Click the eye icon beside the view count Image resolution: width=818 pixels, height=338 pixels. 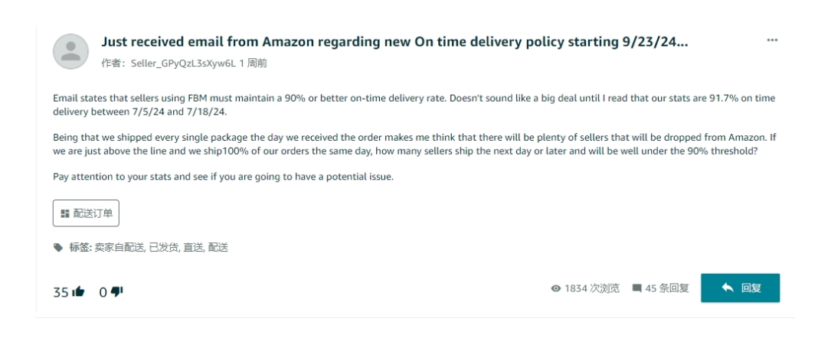pos(556,288)
